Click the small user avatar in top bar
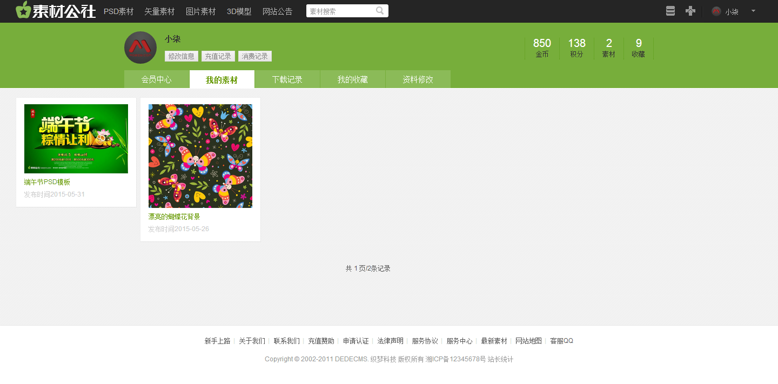Viewport: 778px width, 384px height. coord(716,11)
